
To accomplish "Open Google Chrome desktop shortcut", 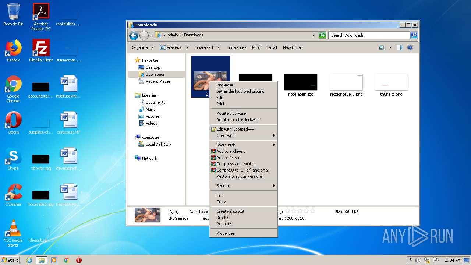I will click(x=13, y=89).
